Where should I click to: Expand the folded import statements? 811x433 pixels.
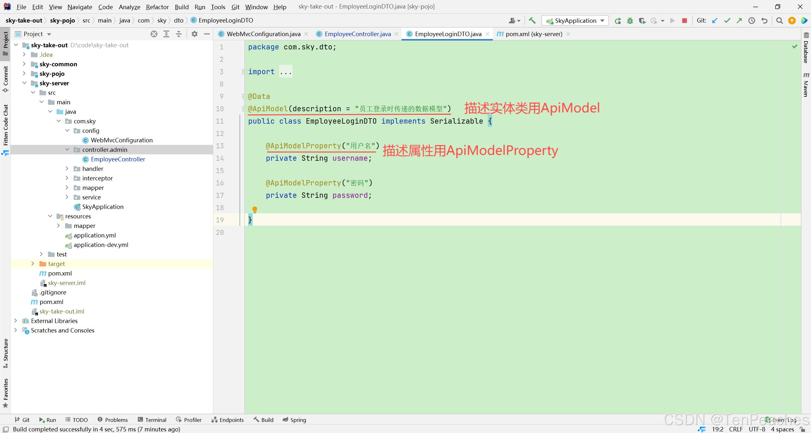pyautogui.click(x=286, y=72)
